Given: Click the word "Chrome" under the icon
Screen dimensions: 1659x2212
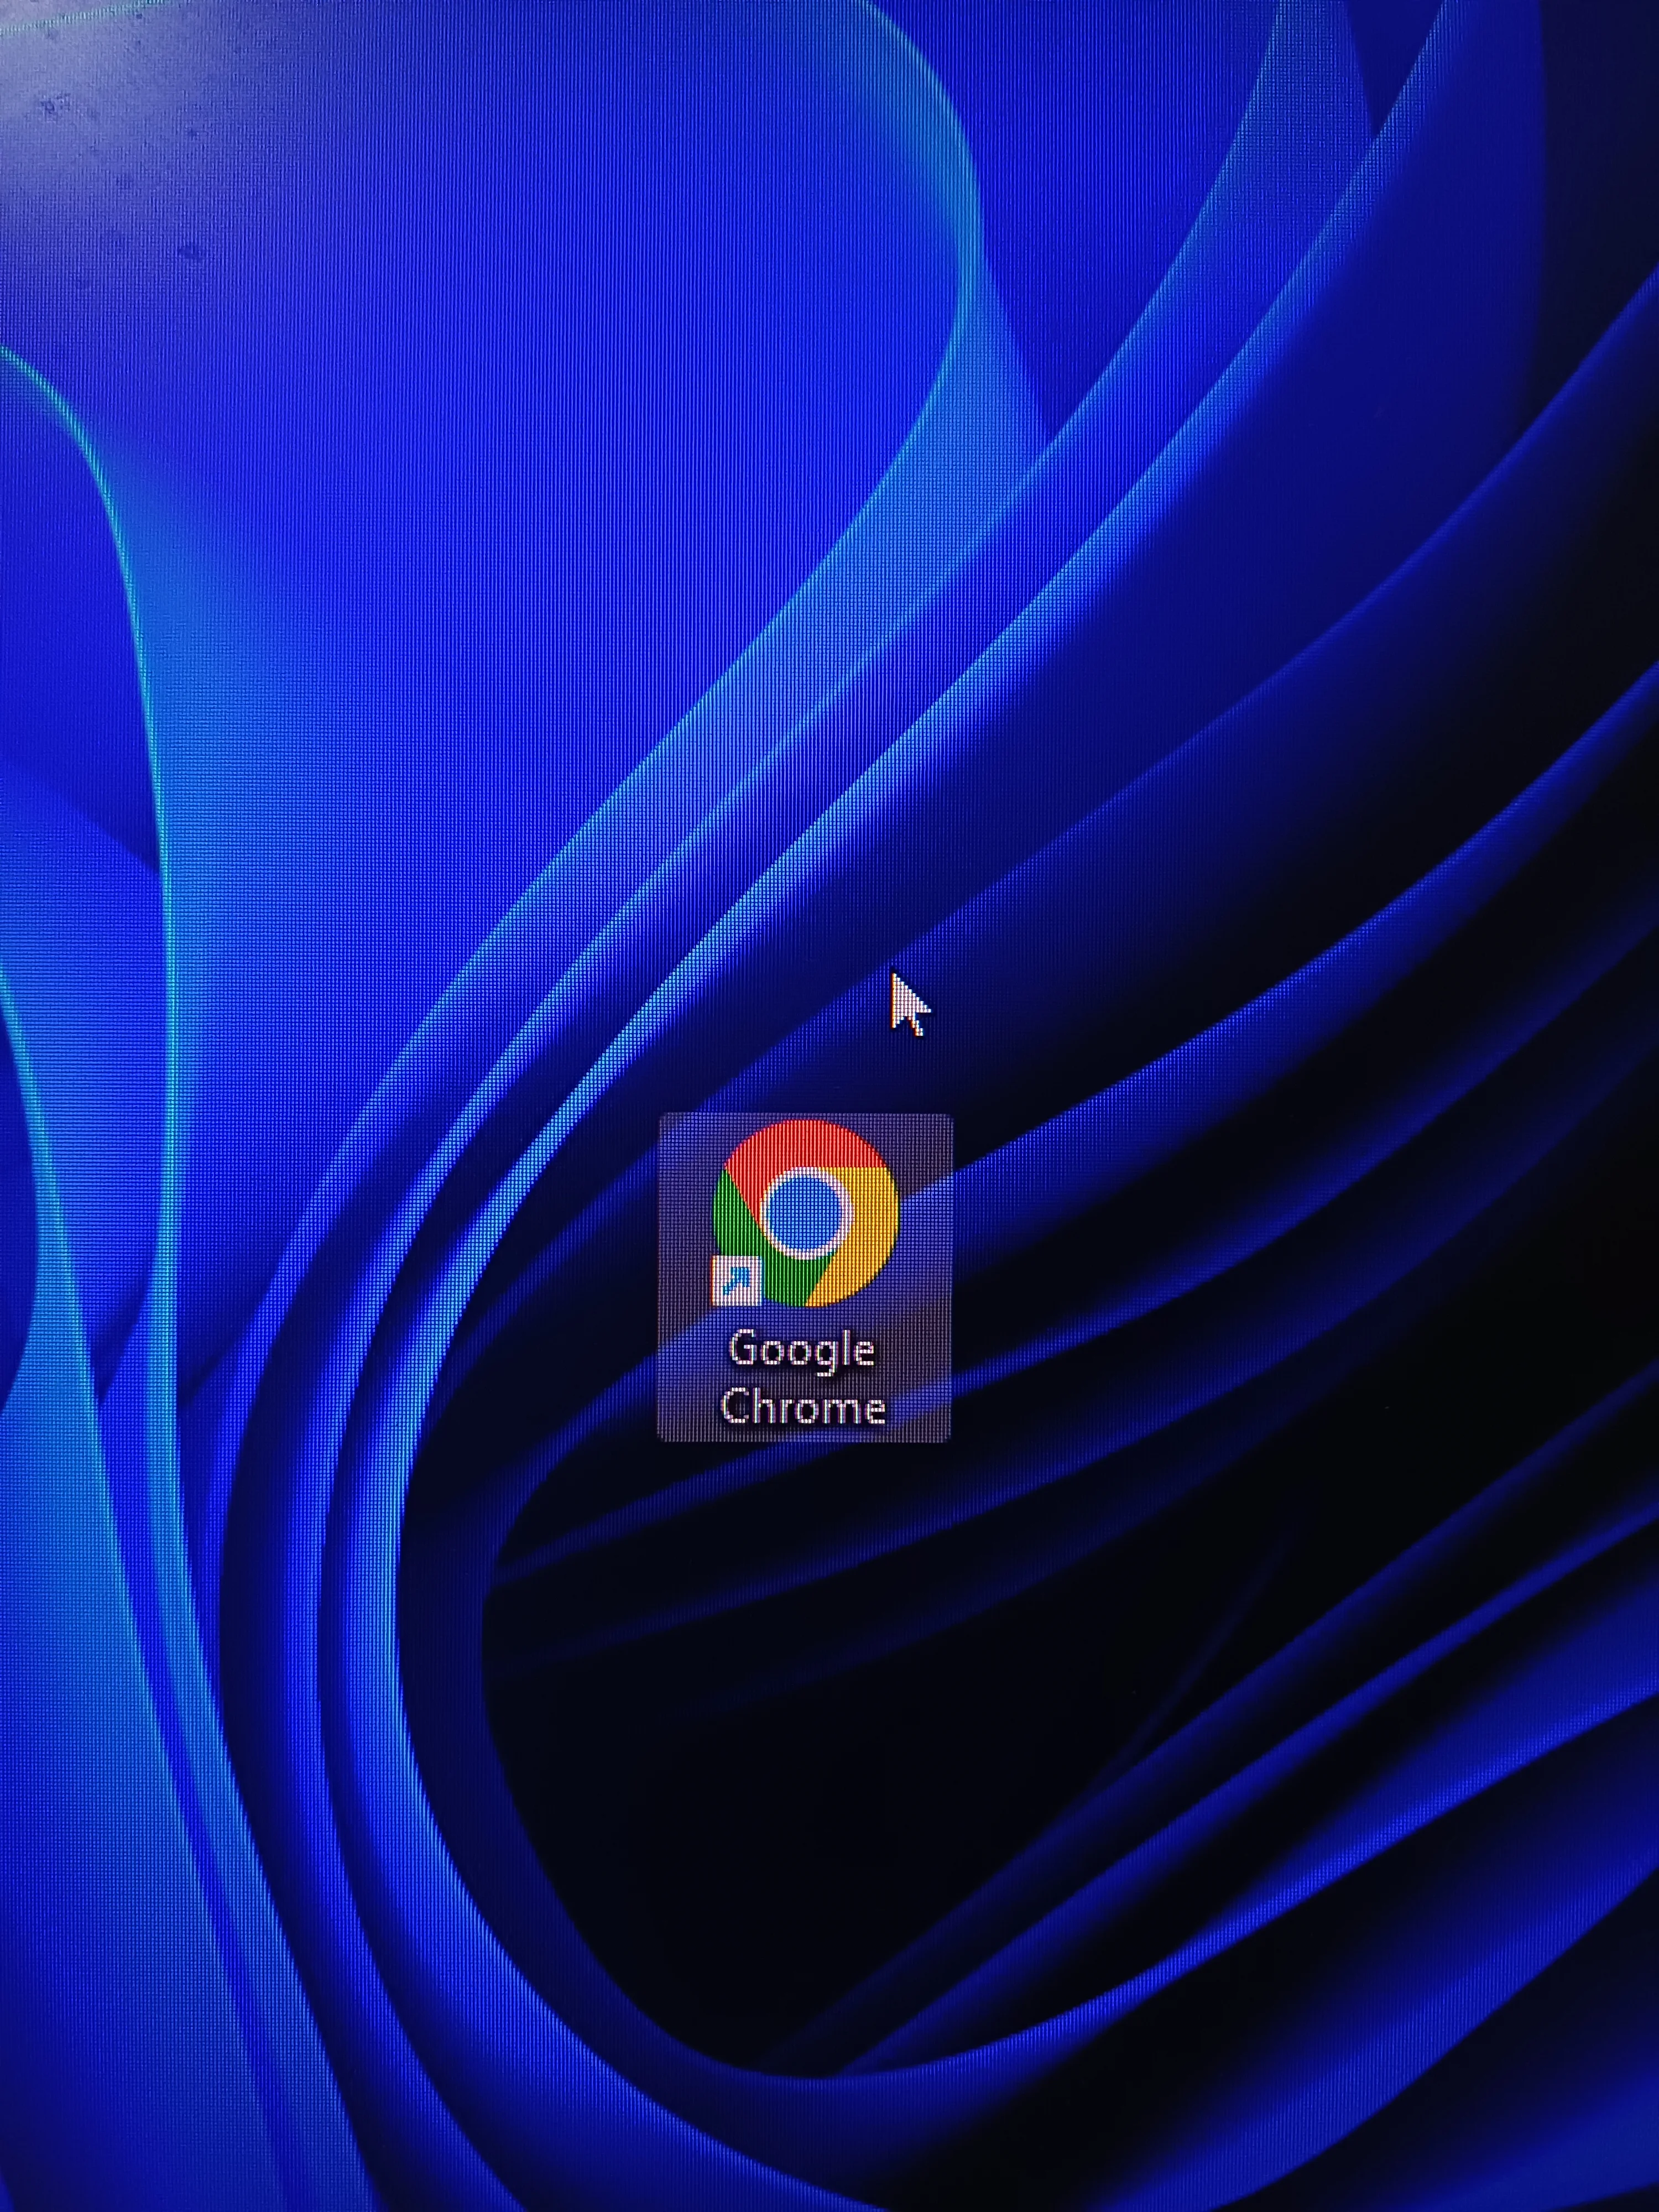Looking at the screenshot, I should tap(803, 1406).
